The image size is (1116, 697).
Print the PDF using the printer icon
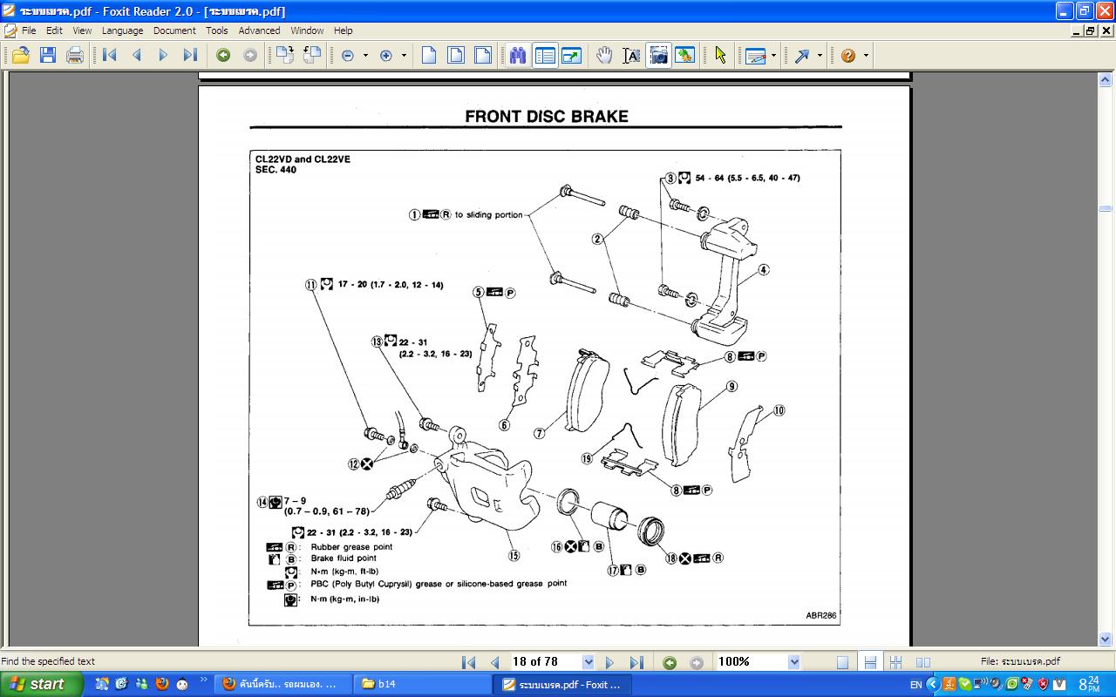(75, 55)
